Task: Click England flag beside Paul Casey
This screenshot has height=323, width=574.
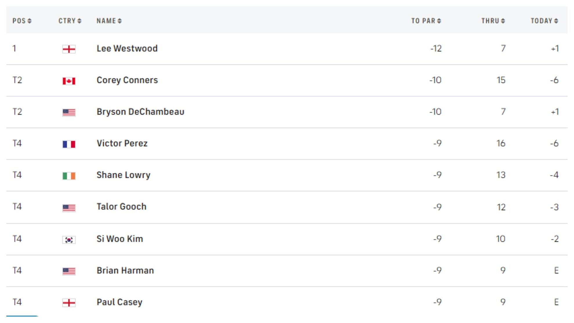Action: 69,303
